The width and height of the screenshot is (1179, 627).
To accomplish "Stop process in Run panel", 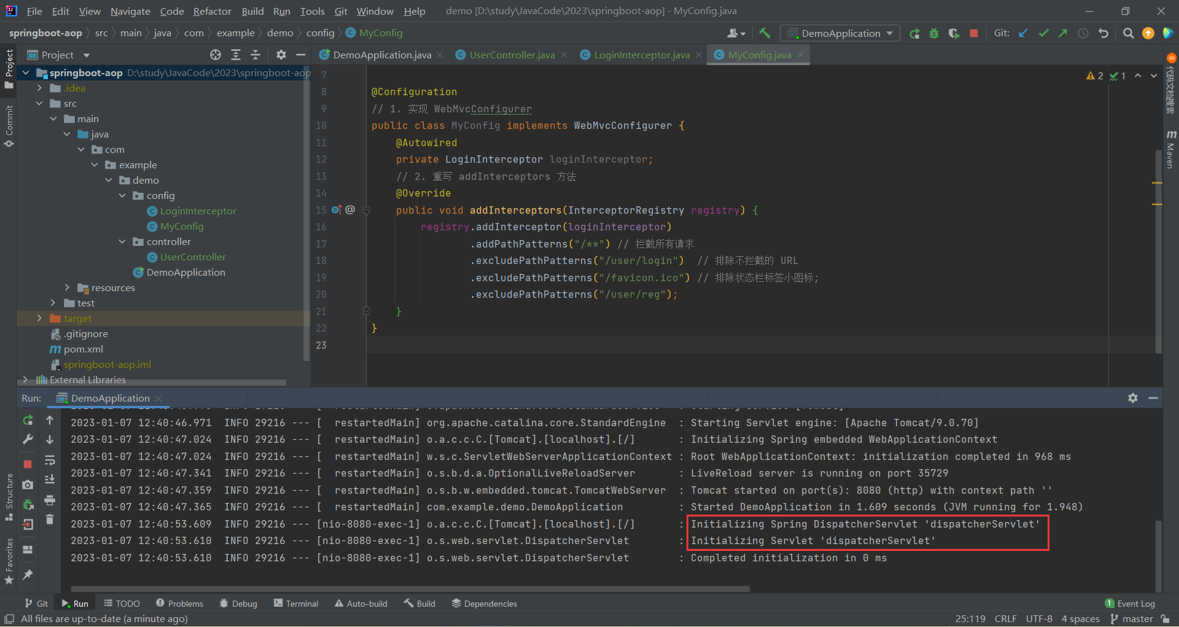I will (28, 464).
